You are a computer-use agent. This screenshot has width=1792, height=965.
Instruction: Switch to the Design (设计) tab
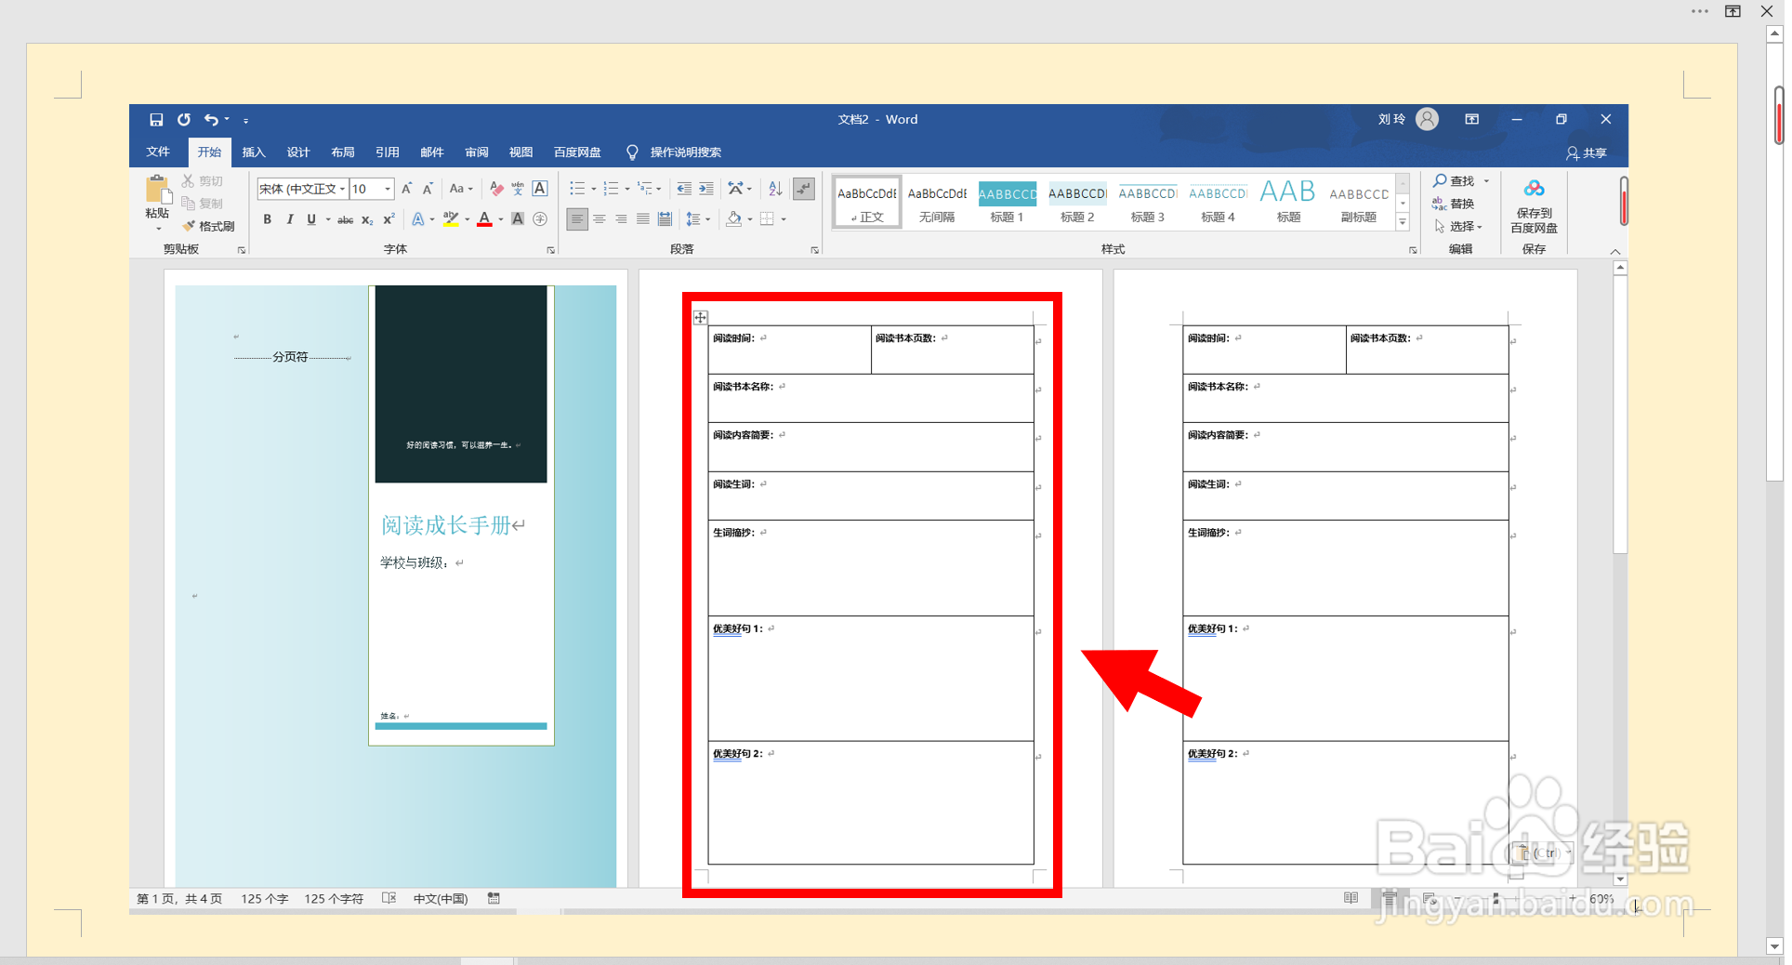[x=298, y=152]
